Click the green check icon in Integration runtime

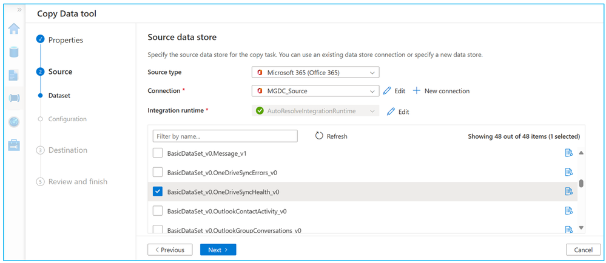click(260, 111)
